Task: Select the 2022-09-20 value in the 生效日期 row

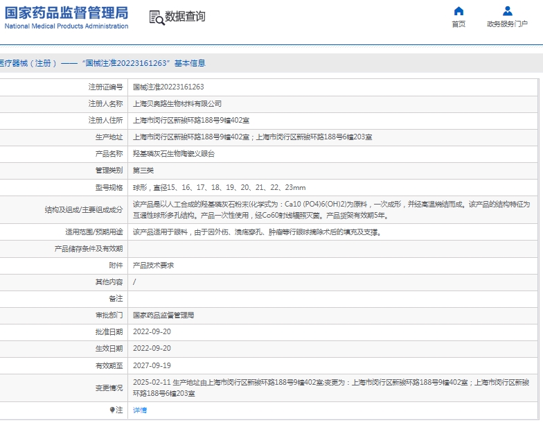Action: coord(152,348)
